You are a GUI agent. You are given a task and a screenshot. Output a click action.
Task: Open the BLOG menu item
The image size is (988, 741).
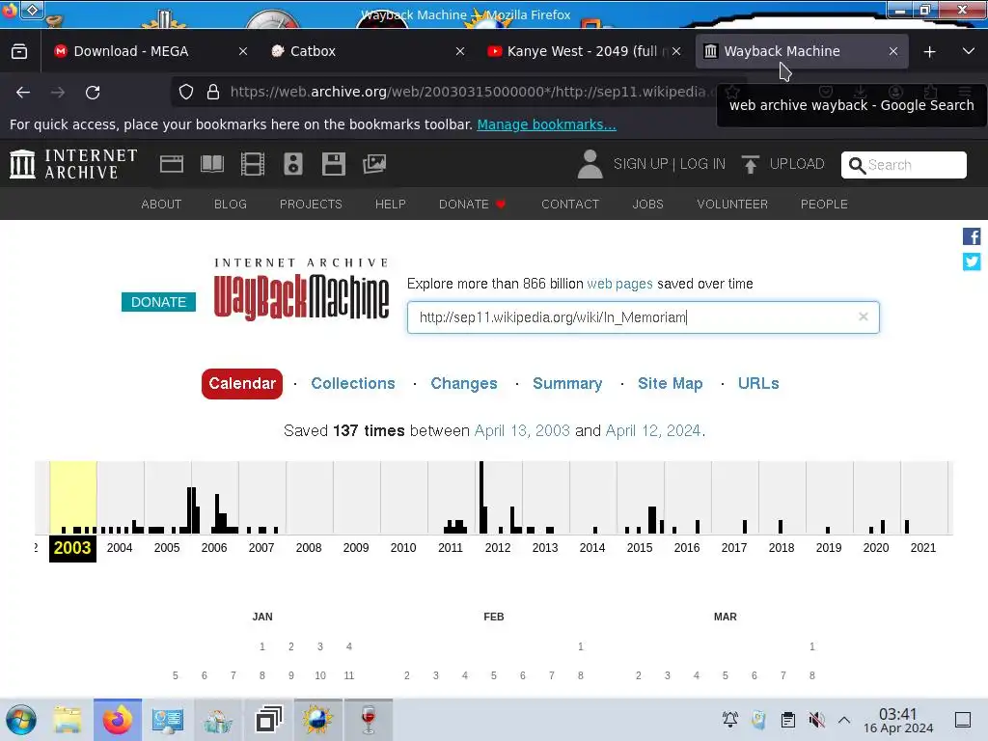pos(230,205)
